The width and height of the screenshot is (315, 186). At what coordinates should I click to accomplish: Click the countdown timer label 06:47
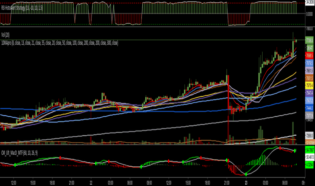coord(309,48)
